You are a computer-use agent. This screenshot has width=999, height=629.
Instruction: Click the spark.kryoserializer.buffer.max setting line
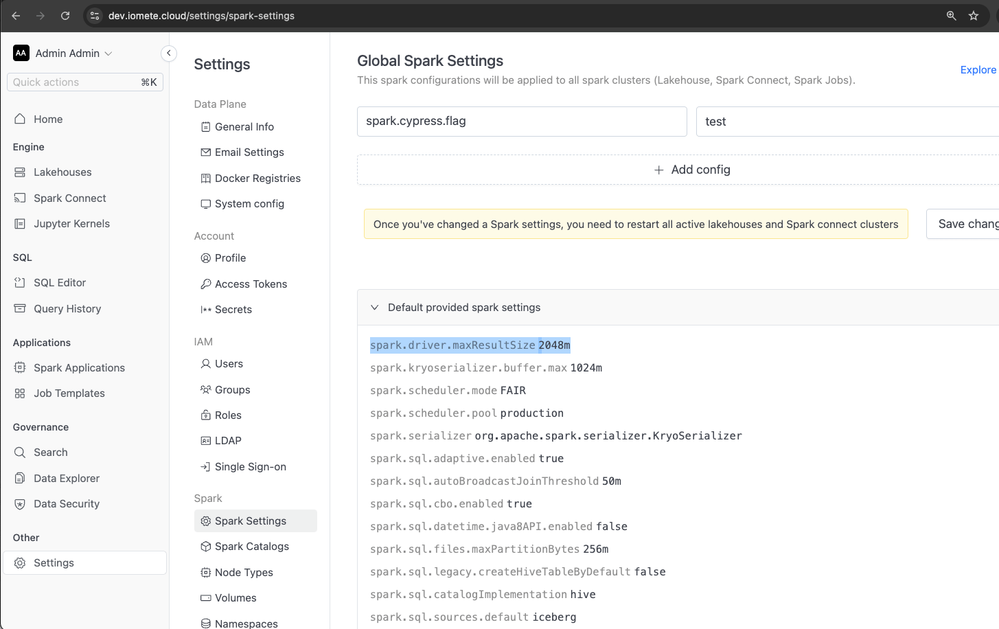coord(486,368)
